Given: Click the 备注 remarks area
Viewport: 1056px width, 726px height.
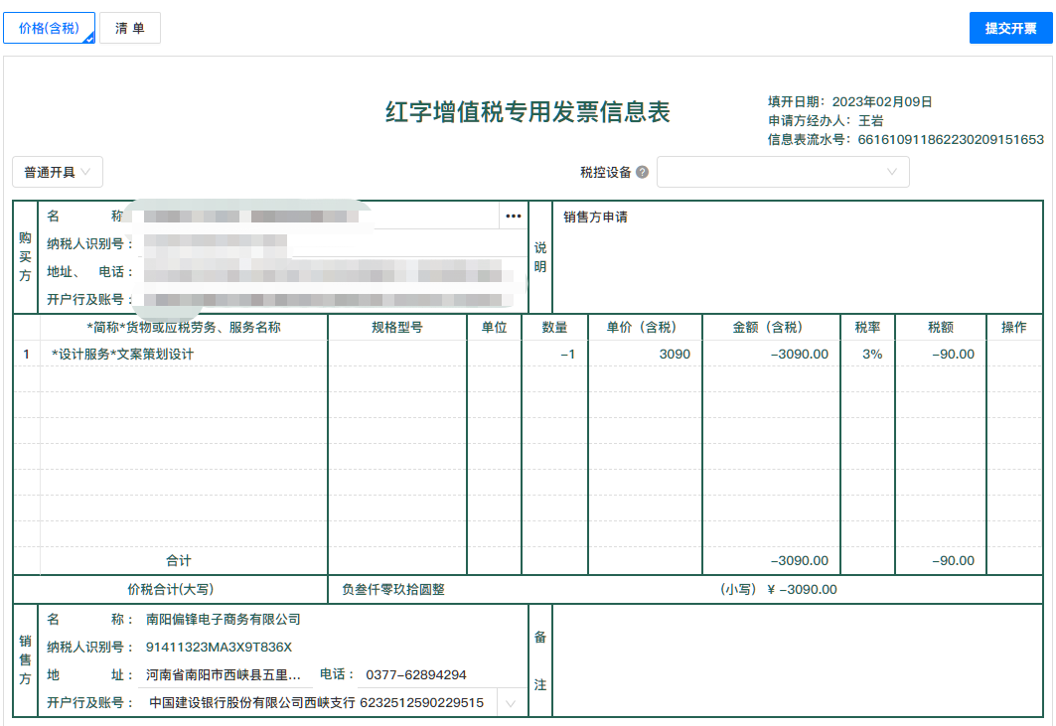Looking at the screenshot, I should pyautogui.click(x=798, y=660).
